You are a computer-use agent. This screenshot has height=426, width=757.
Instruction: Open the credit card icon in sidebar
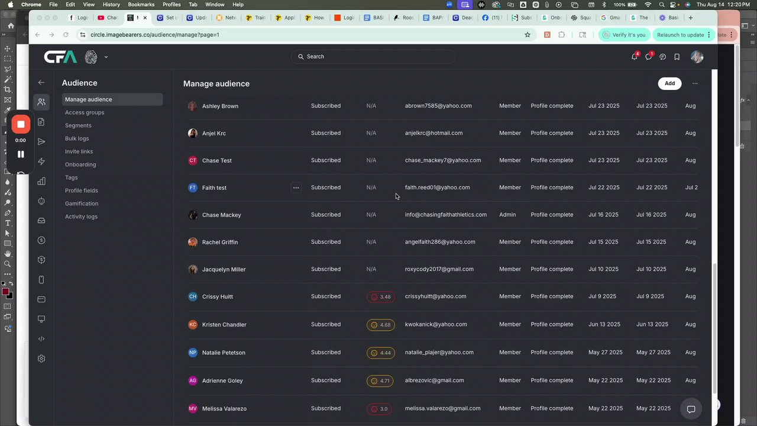click(x=41, y=299)
